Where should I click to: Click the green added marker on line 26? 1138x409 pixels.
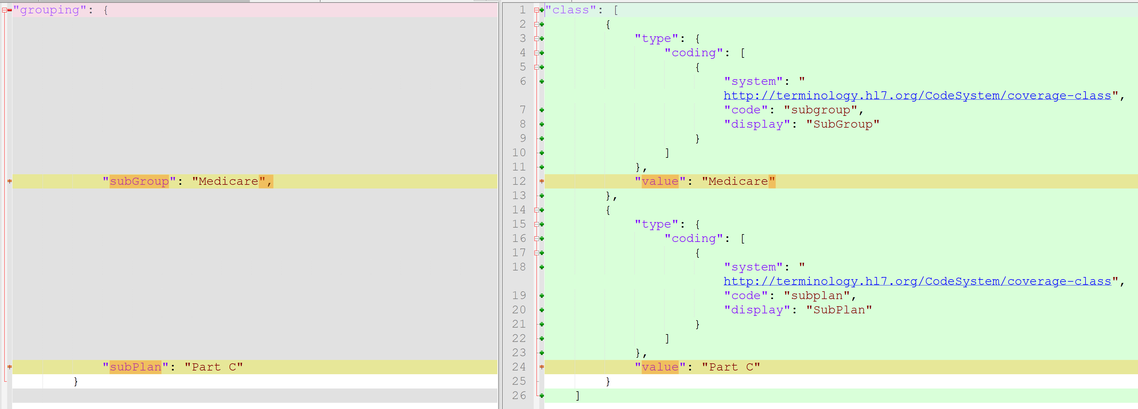[x=541, y=396]
